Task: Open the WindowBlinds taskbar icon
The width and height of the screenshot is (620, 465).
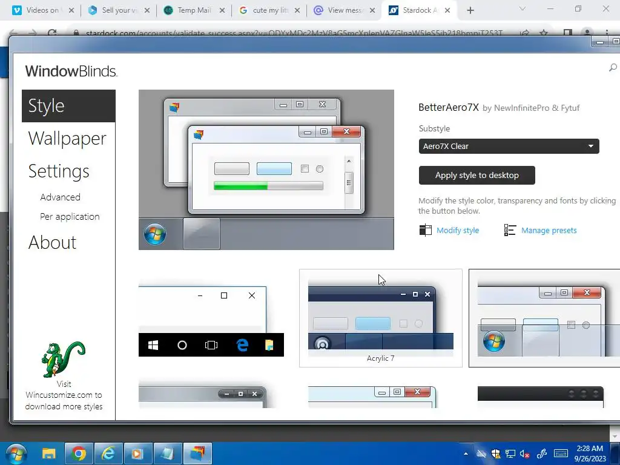Action: 197,453
